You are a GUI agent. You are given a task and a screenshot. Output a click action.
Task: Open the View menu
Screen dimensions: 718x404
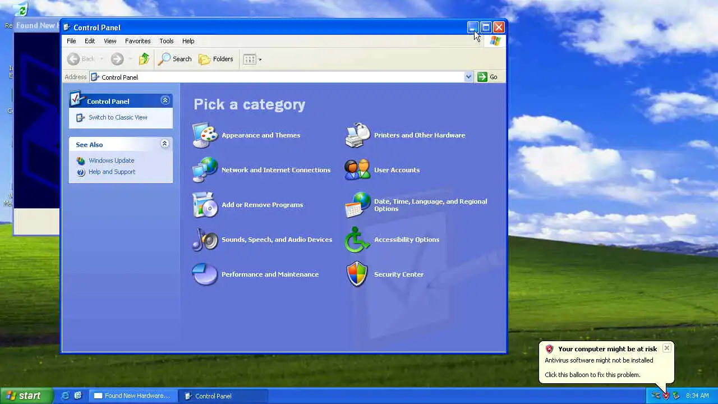(110, 41)
